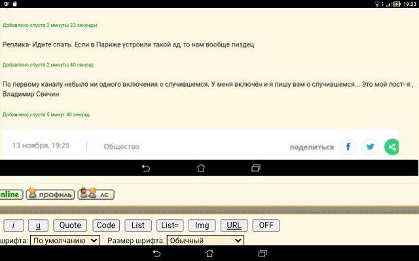Insert a numbered list with List= button
419x261 pixels.
170,225
